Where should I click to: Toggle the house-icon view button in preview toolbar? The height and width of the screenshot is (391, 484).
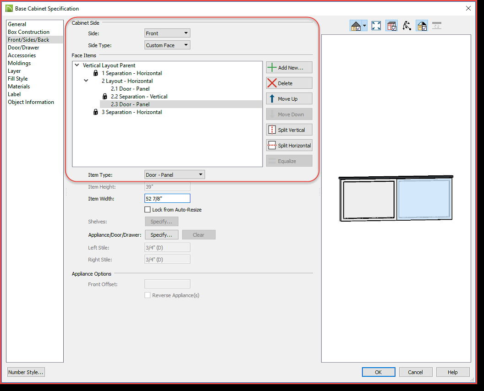tap(356, 26)
